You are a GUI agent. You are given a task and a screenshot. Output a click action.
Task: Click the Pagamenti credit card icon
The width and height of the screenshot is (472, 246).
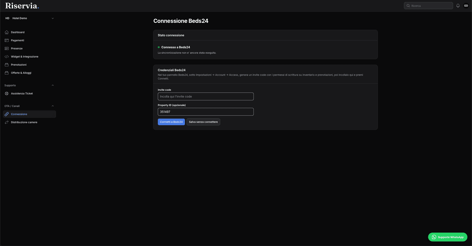point(7,40)
